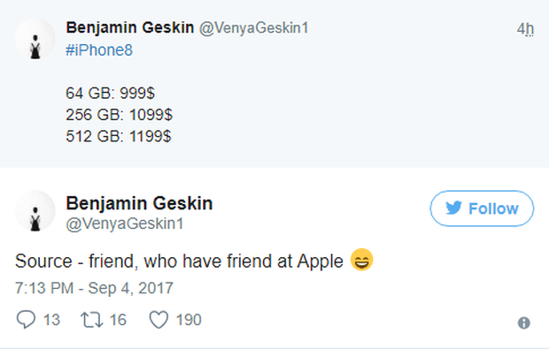549x349 pixels.
Task: Open the 7:13 PM - Sep 4, 2017 timestamp
Action: 94,288
